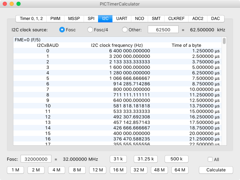Select the FME=0 (F/5) header row
This screenshot has width=240, height=180.
point(117,40)
